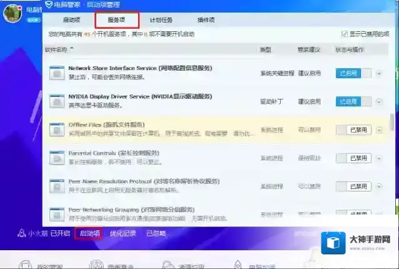Click the NVIDIA Display Driver Service icon
This screenshot has height=269, width=399.
(57, 101)
